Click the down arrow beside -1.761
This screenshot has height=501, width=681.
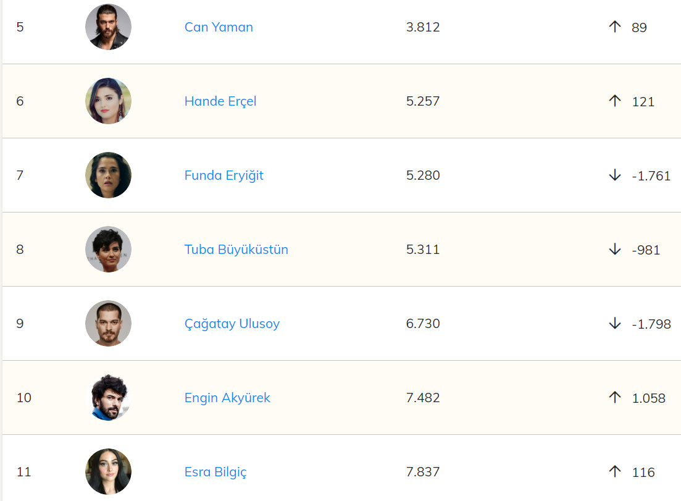click(614, 175)
